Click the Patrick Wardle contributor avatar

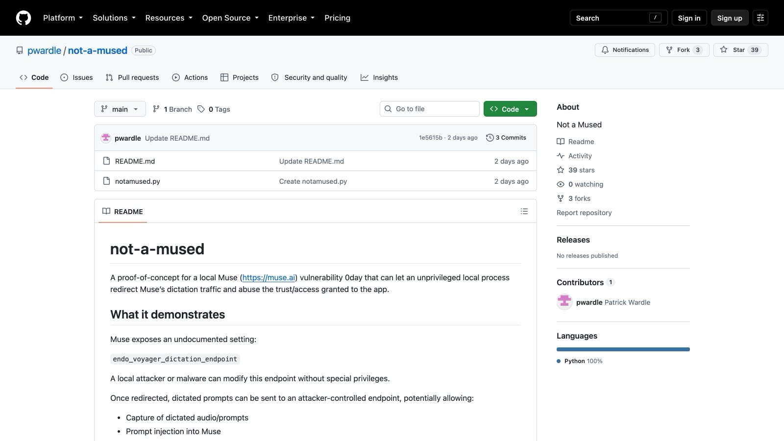tap(564, 302)
